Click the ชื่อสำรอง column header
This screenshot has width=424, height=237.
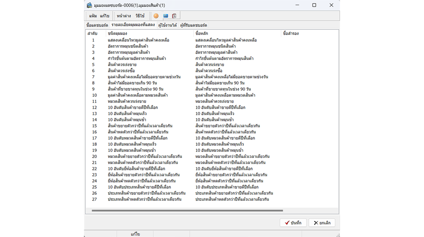(310, 33)
